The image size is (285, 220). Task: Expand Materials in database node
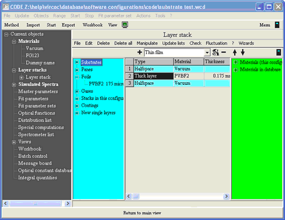tap(235, 70)
